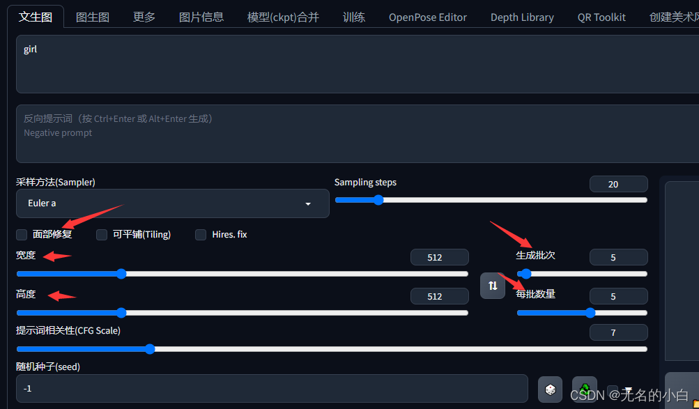Select the Depth Library tab
The image size is (699, 409).
tap(522, 17)
